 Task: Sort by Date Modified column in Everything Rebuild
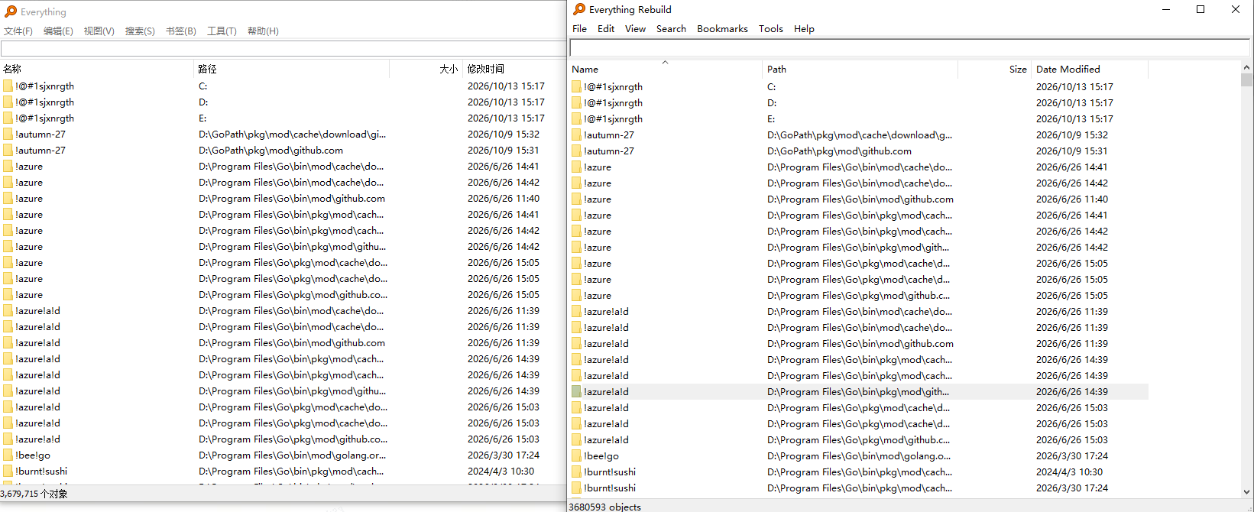pyautogui.click(x=1090, y=69)
